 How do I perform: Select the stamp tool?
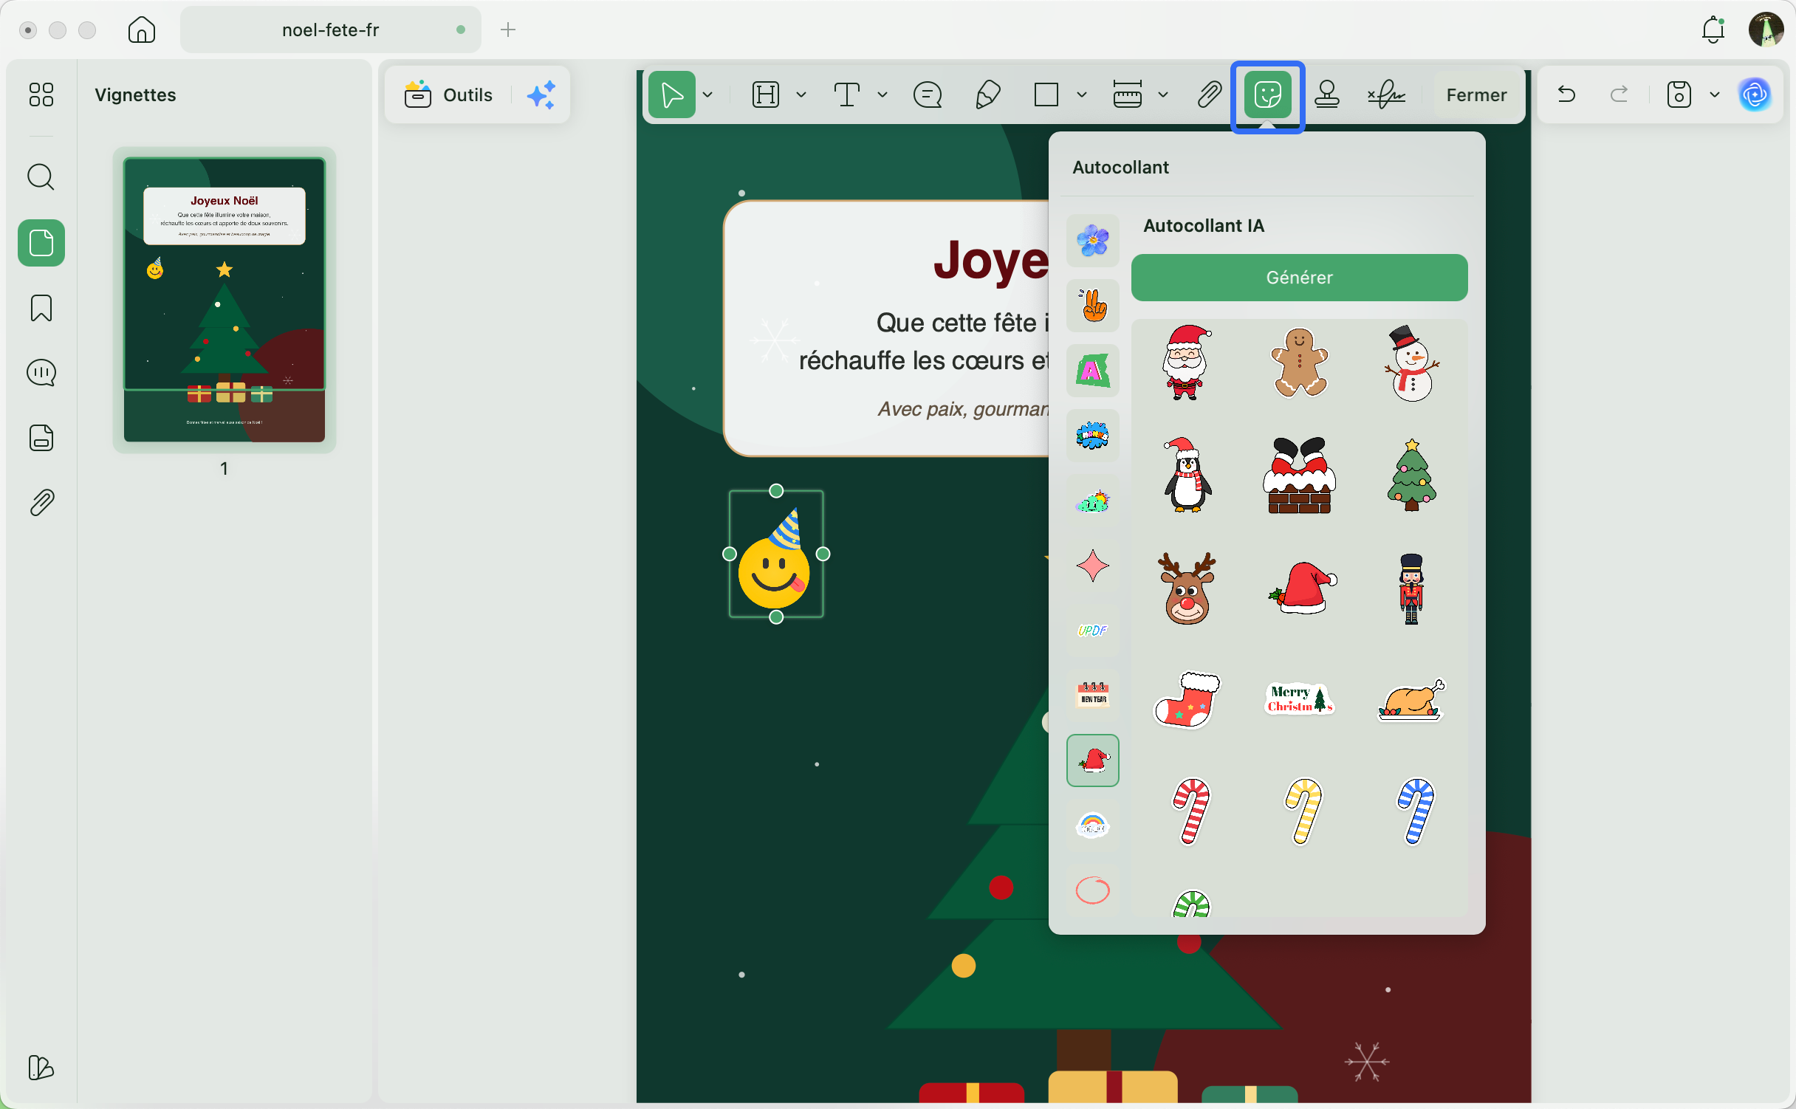[x=1327, y=95]
